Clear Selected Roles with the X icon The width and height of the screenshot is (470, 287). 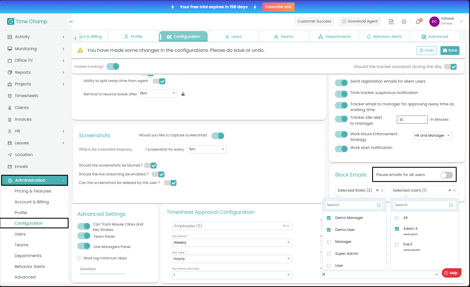(382, 190)
